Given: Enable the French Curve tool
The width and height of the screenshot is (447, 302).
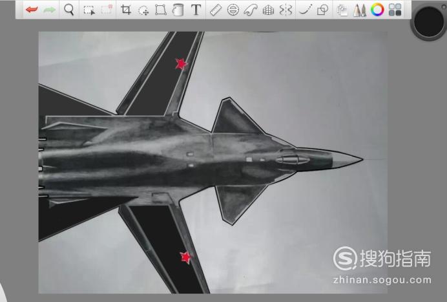Looking at the screenshot, I should (251, 10).
